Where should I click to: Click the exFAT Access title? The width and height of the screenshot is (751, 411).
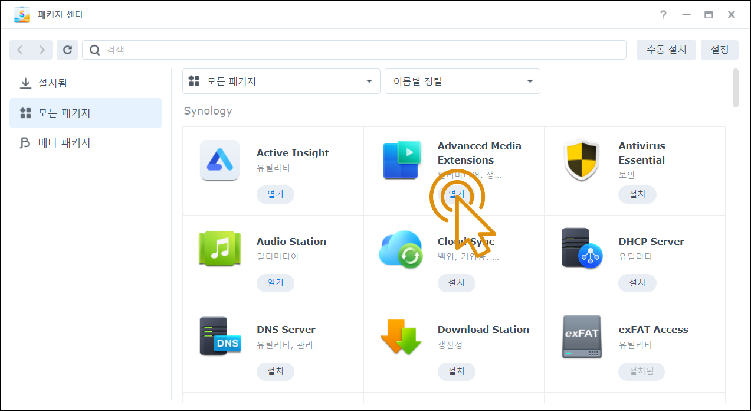point(653,330)
